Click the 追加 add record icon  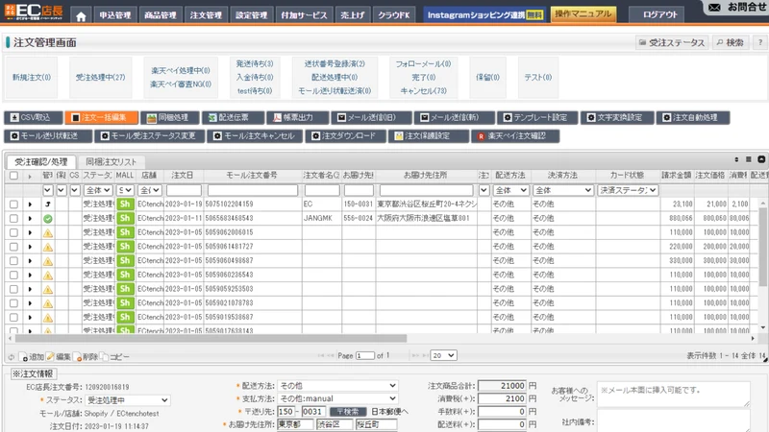[25, 357]
